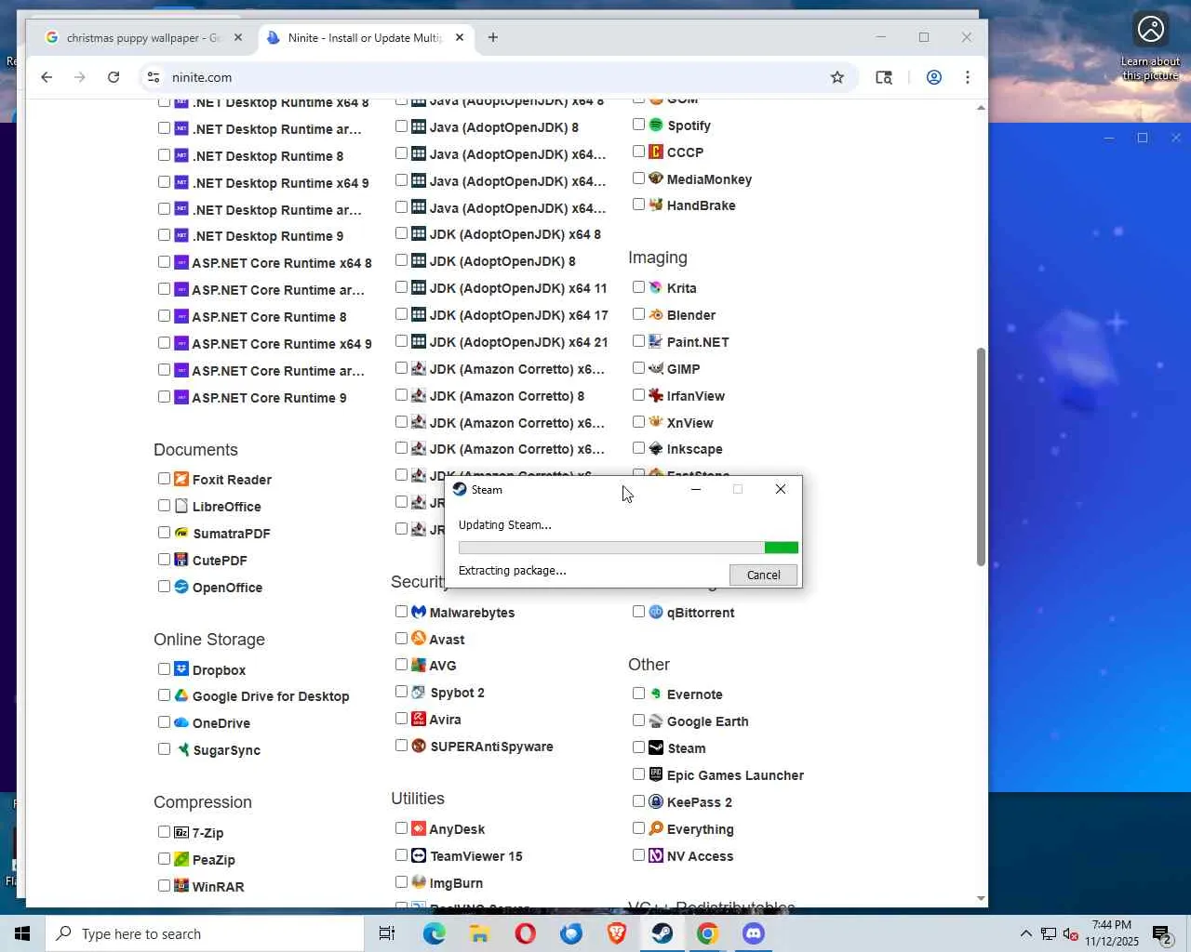
Task: Bookmark this page with the star icon
Action: (x=837, y=77)
